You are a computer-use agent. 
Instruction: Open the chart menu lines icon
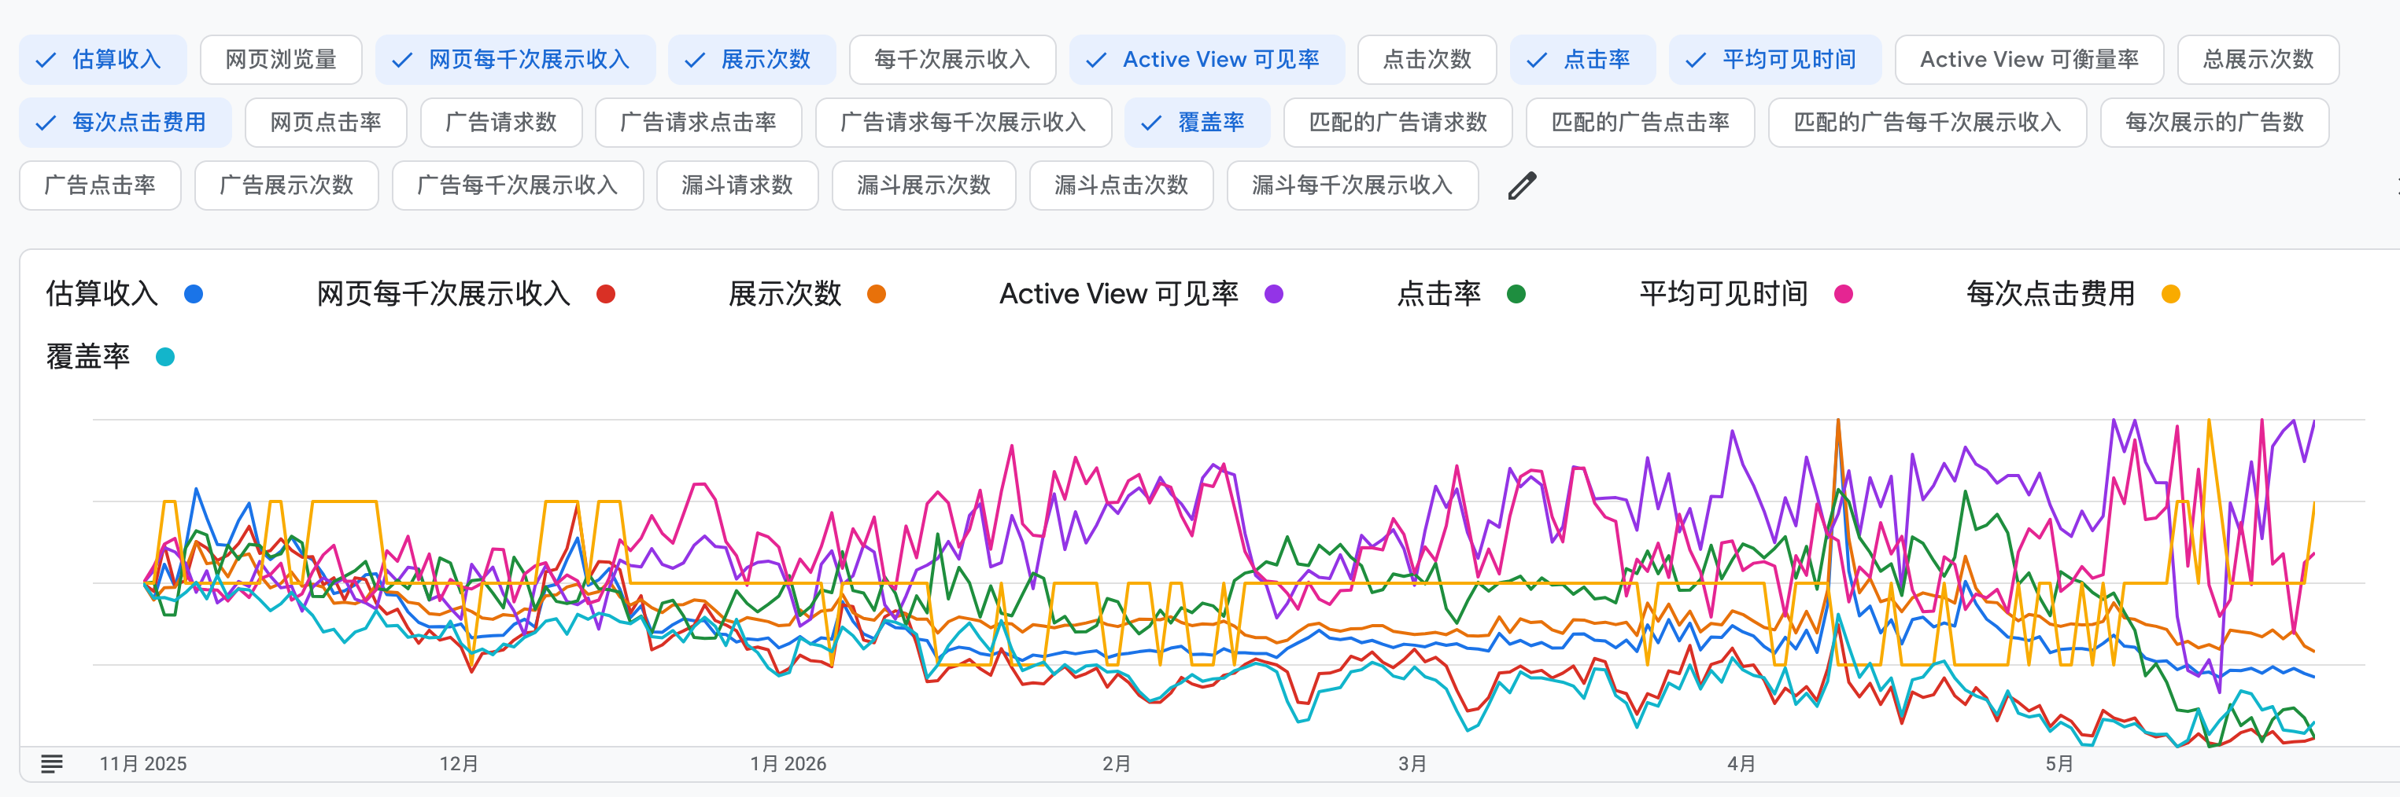click(x=52, y=763)
